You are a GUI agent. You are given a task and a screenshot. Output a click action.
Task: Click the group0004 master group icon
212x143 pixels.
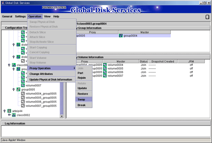(121, 36)
